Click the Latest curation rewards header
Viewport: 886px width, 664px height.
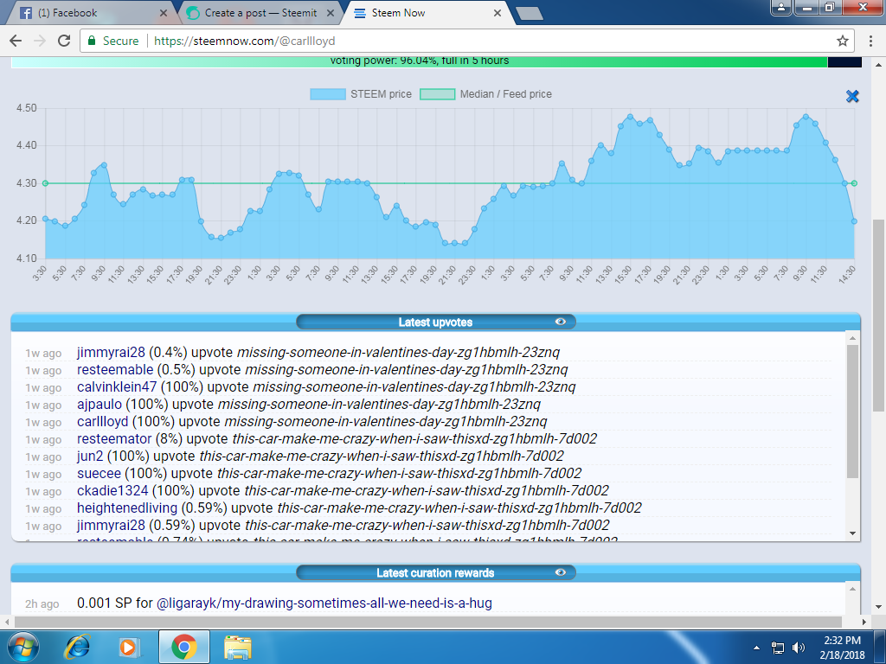435,573
